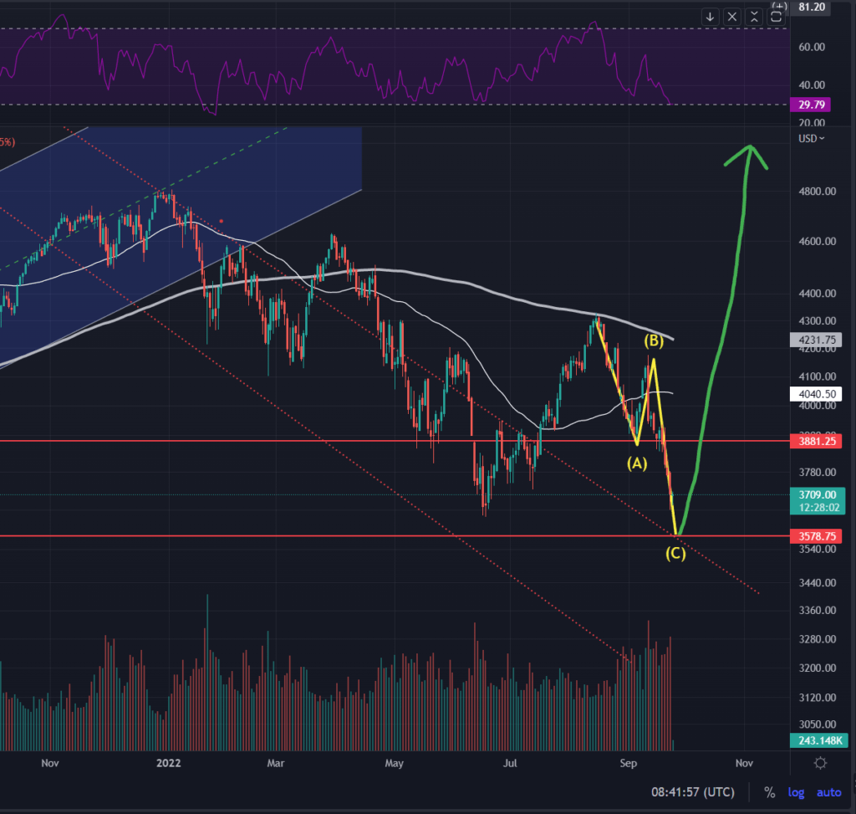Click the 4231.75 moving average label
The image size is (856, 814).
(x=816, y=340)
